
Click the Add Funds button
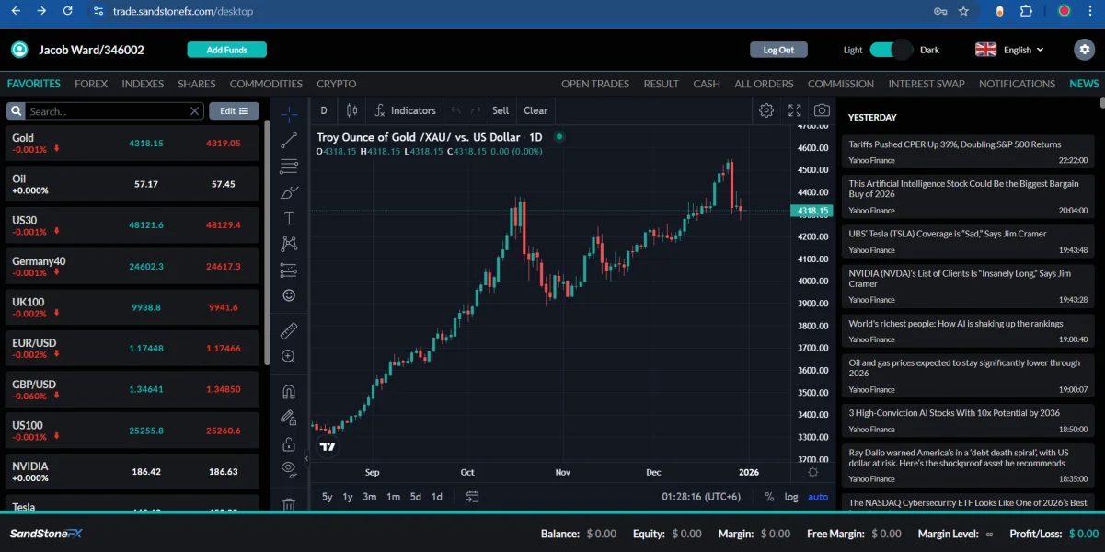pos(226,50)
